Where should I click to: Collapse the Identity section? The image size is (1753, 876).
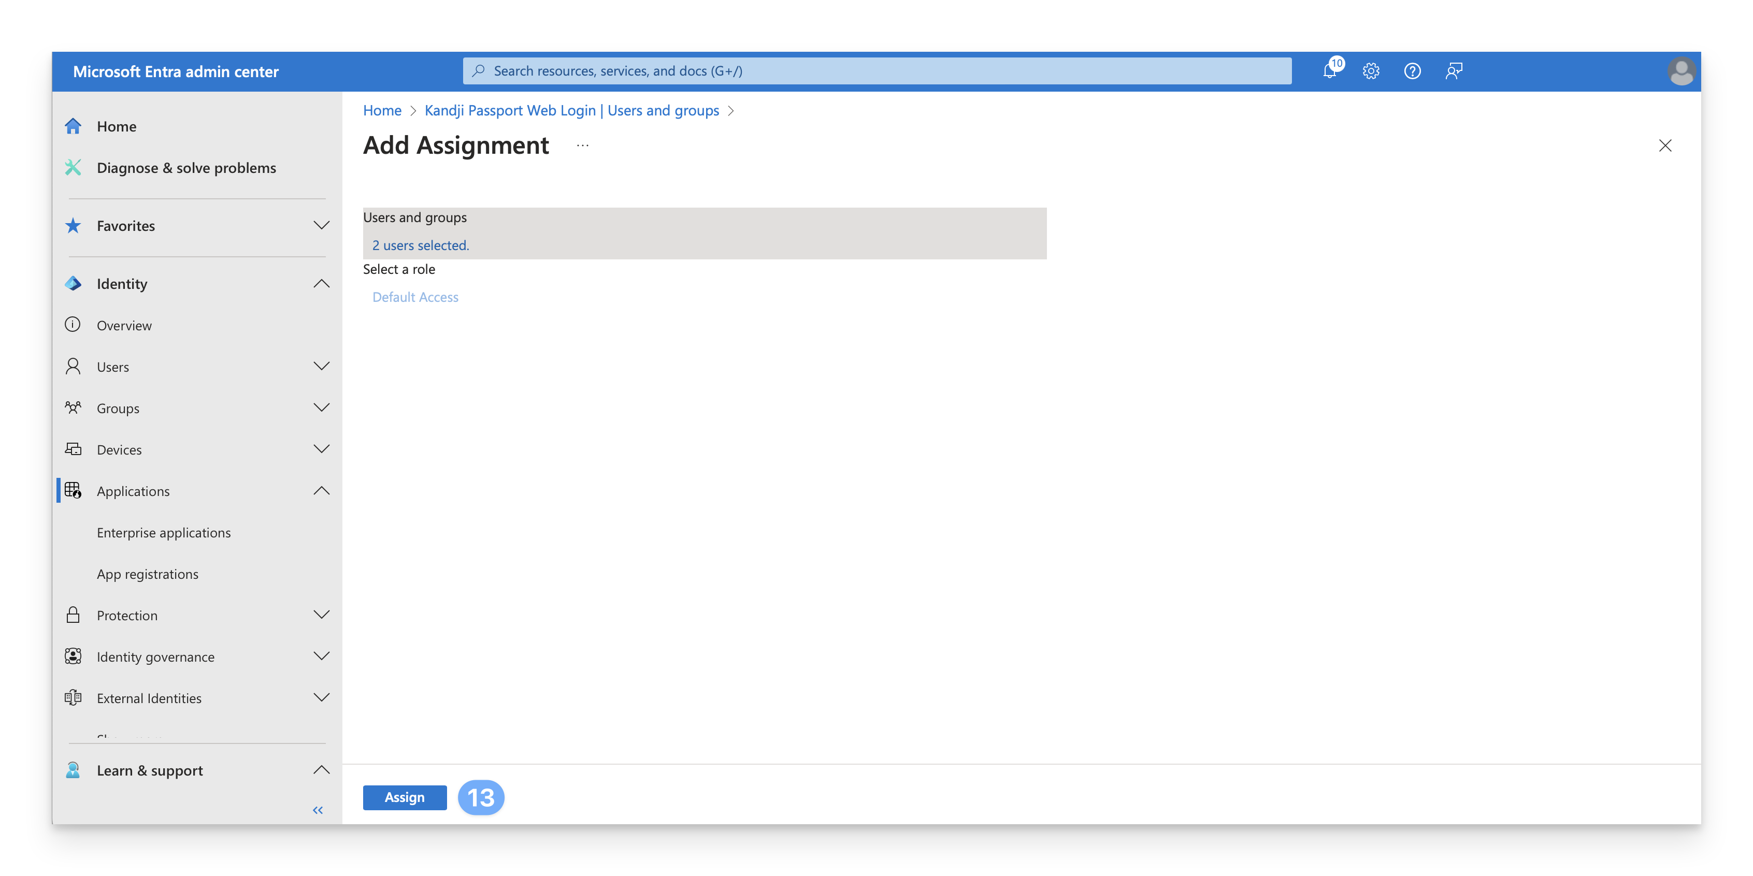point(321,284)
